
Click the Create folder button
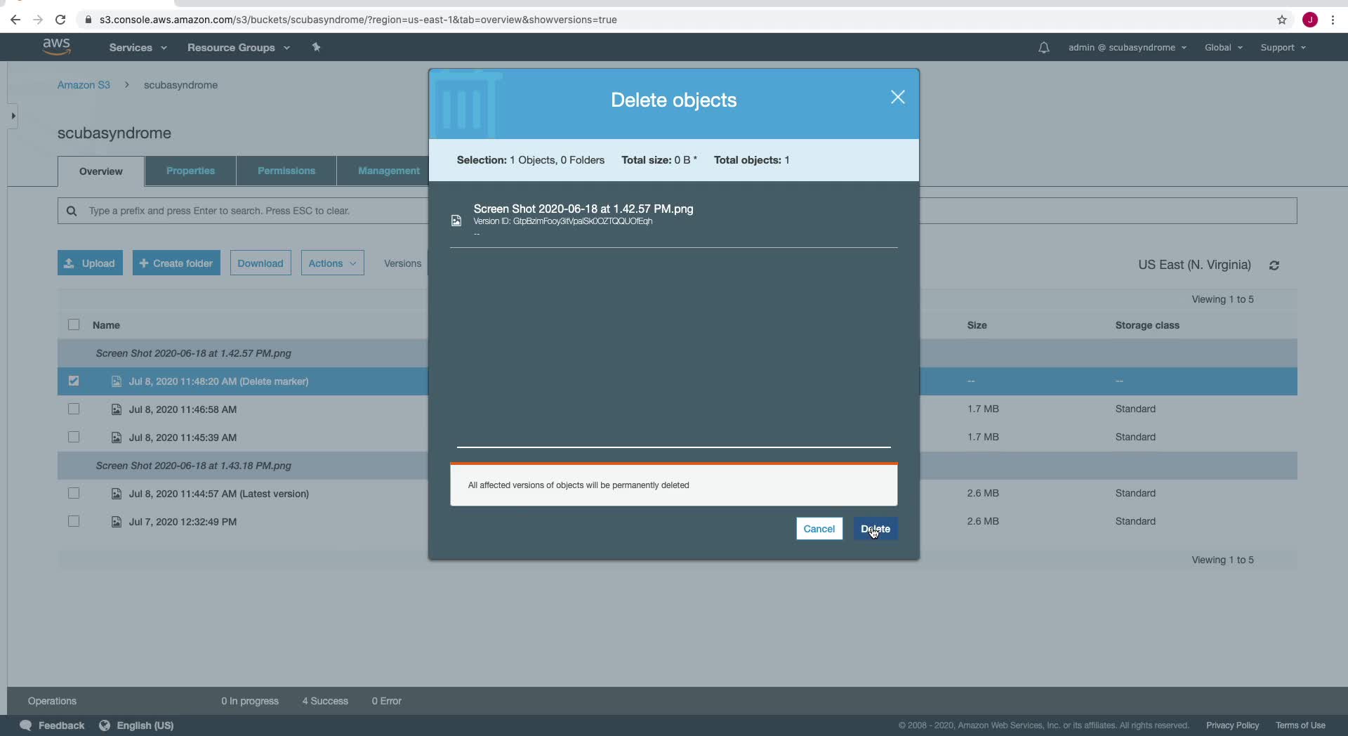click(176, 263)
